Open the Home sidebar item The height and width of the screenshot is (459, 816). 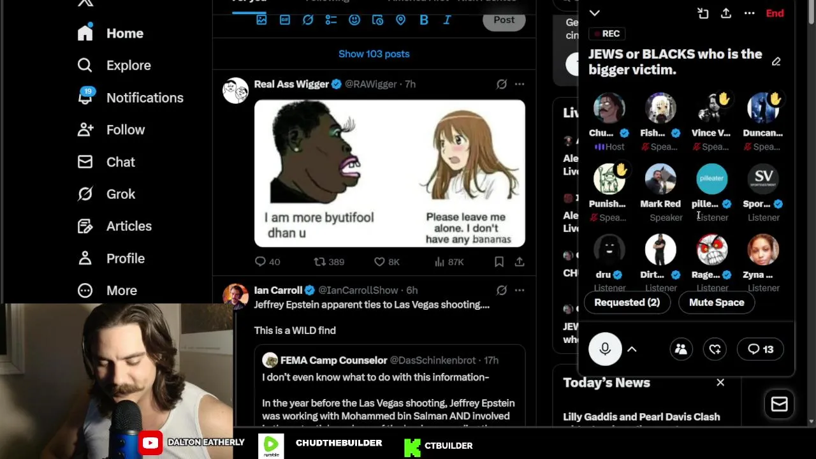tap(111, 33)
